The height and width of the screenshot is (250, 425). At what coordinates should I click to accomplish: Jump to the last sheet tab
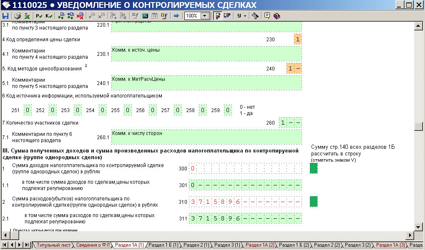pyautogui.click(x=27, y=245)
